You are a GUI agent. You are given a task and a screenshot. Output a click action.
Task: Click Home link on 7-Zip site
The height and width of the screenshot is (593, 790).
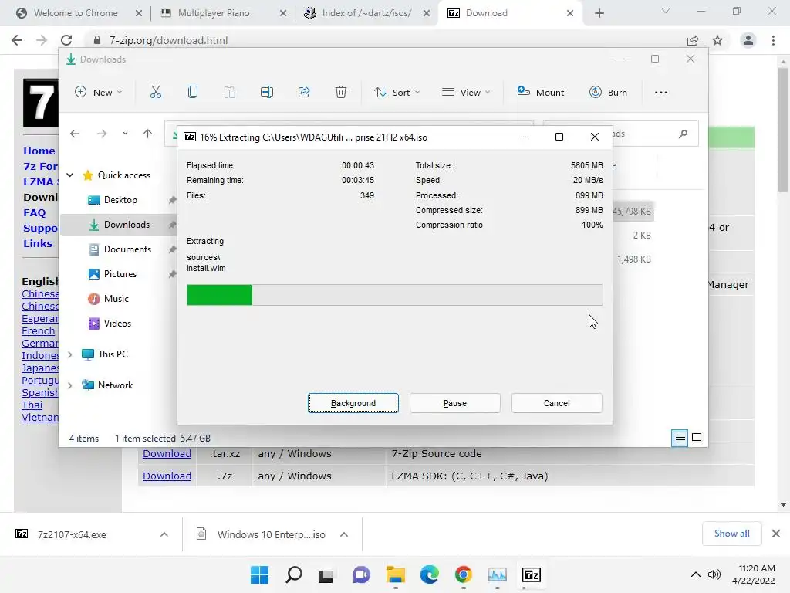39,151
